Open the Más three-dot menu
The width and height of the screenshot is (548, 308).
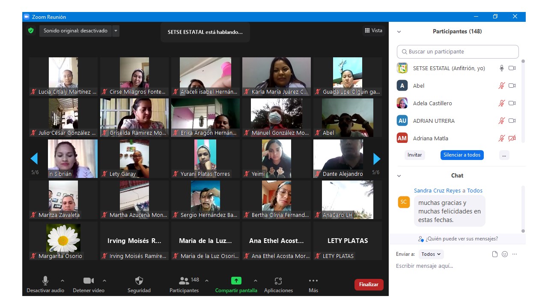(313, 284)
